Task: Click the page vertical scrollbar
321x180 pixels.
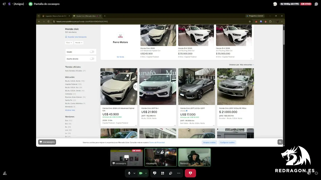Action: tap(284, 37)
